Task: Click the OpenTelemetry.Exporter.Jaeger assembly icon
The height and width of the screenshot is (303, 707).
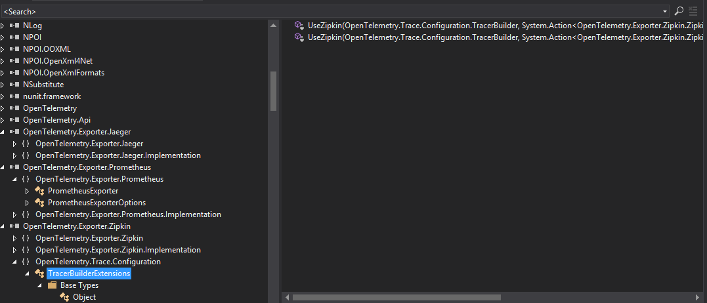Action: click(x=15, y=131)
